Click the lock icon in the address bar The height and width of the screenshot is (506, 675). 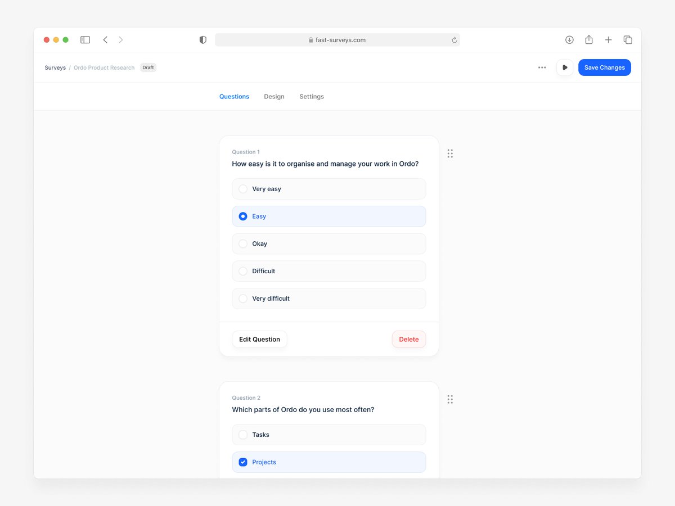310,40
